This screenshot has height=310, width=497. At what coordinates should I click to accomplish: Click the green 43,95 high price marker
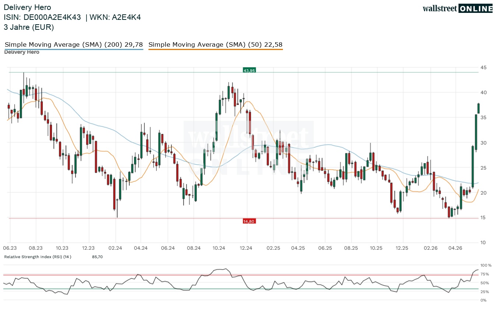[x=249, y=70]
